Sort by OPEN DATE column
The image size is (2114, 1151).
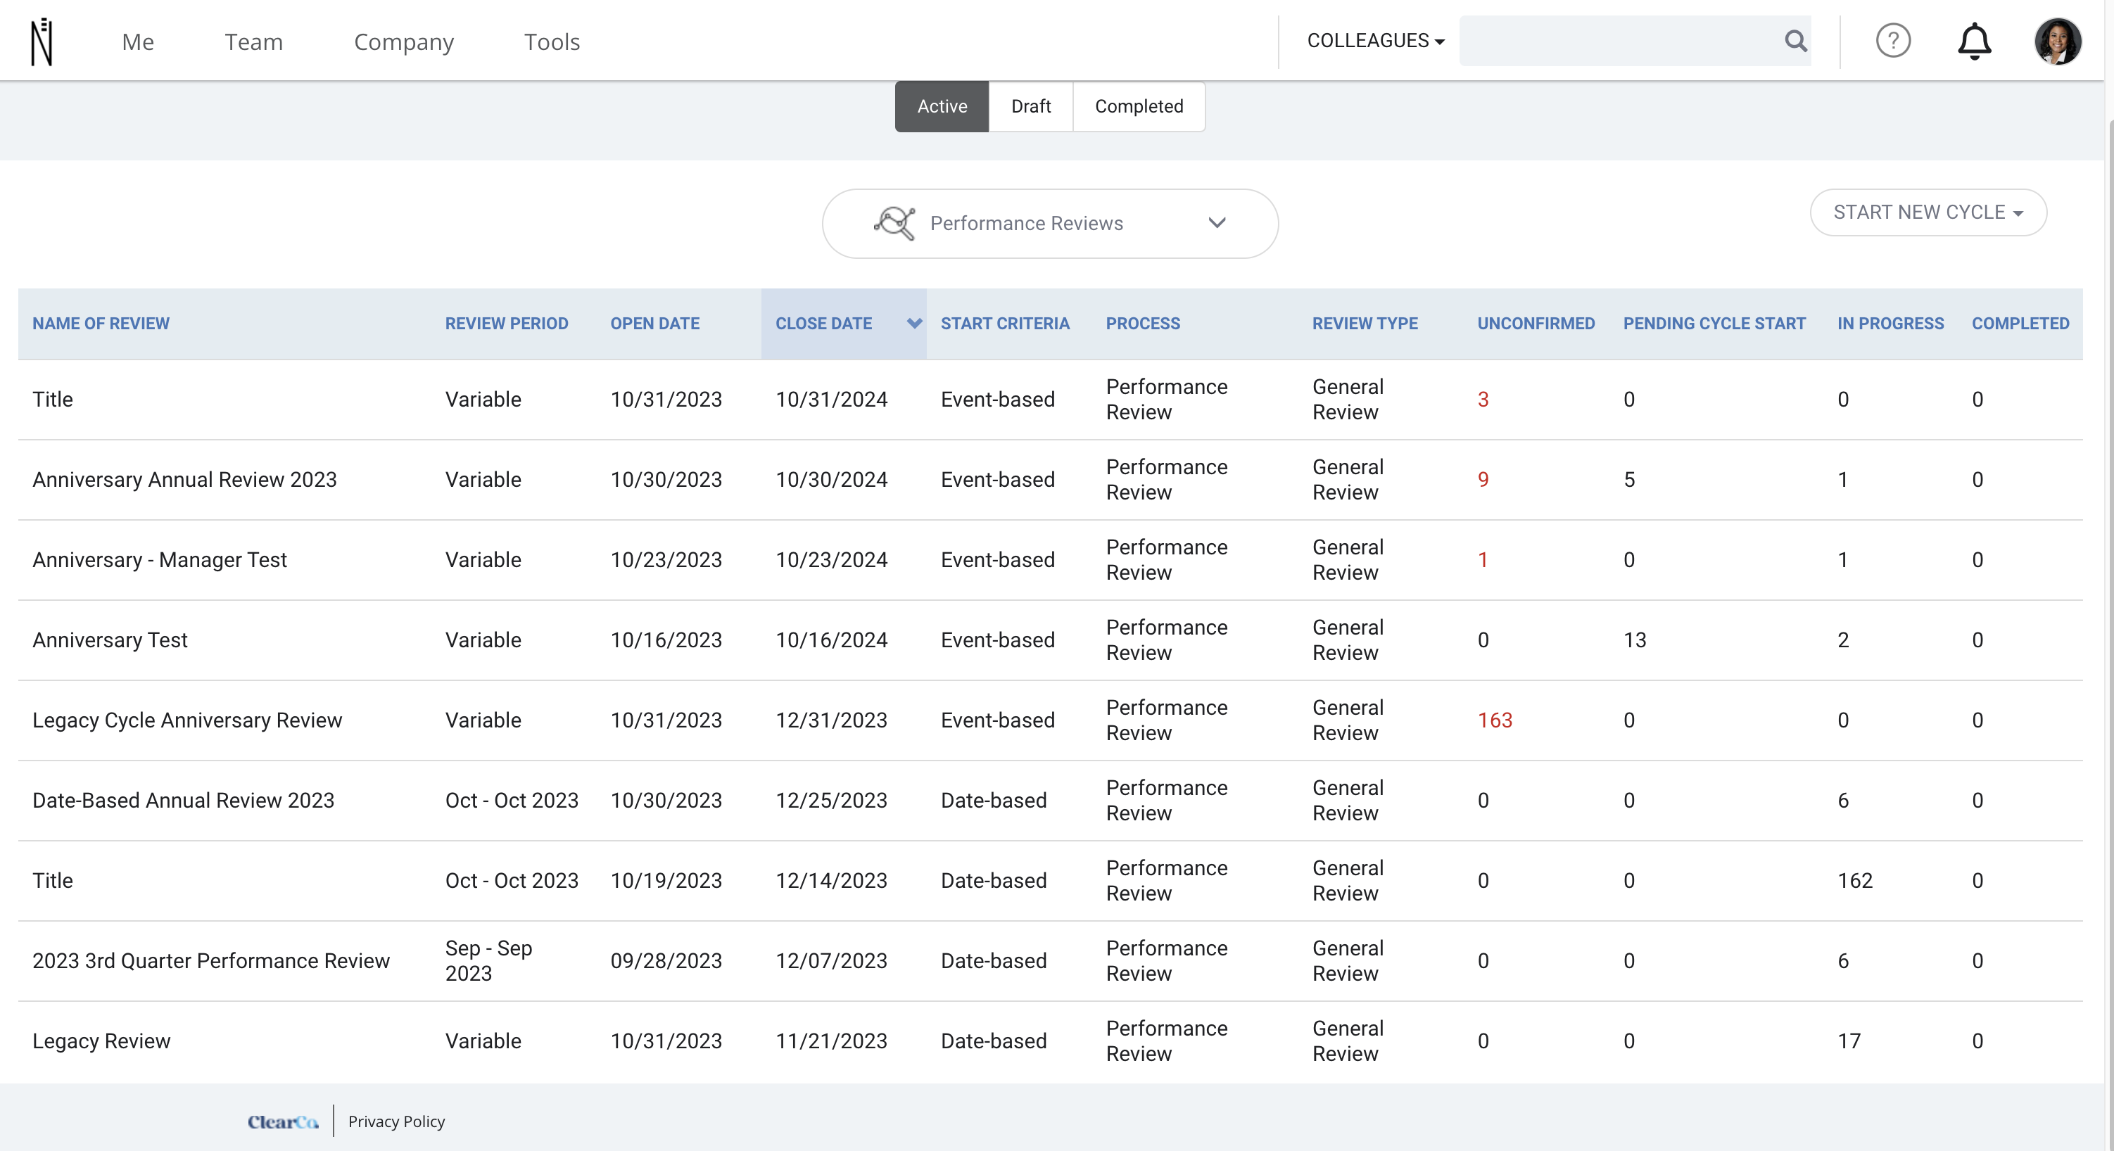click(655, 323)
